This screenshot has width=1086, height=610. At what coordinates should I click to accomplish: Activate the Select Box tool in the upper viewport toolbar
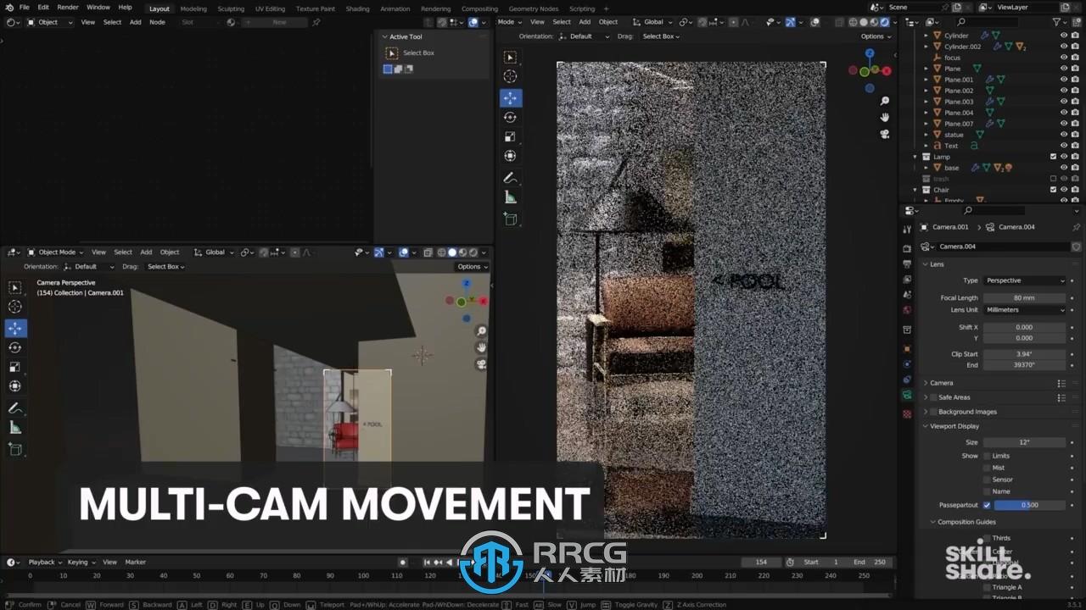tap(510, 57)
